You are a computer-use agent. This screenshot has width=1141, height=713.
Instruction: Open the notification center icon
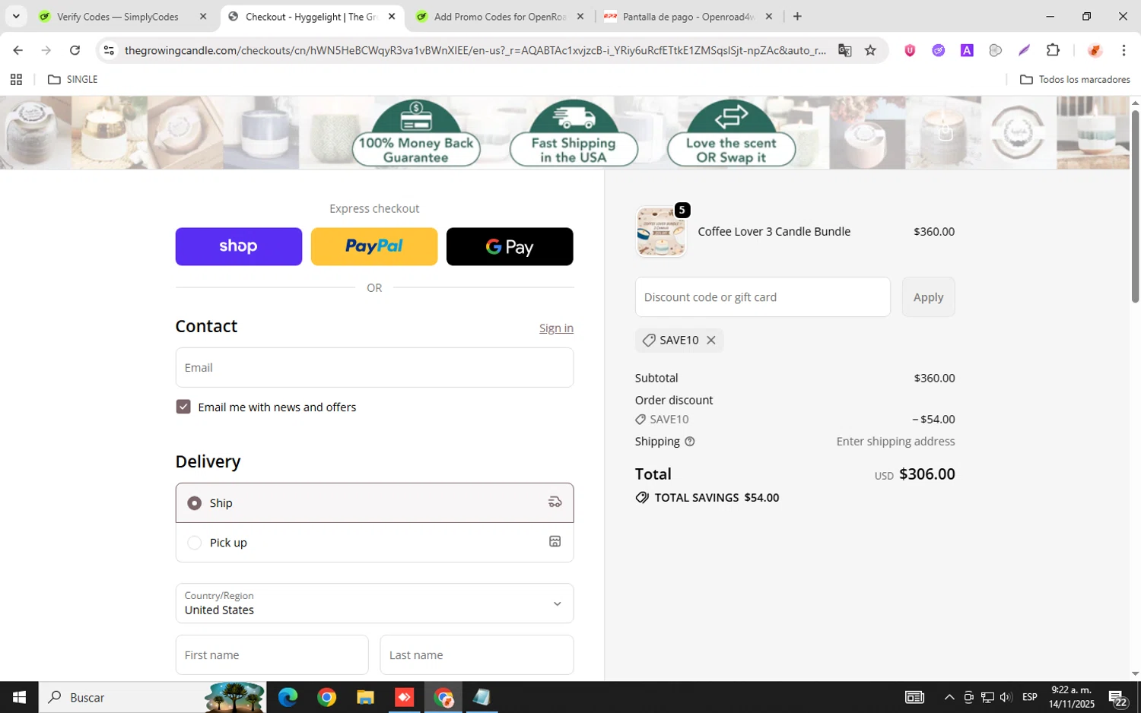(x=1117, y=698)
